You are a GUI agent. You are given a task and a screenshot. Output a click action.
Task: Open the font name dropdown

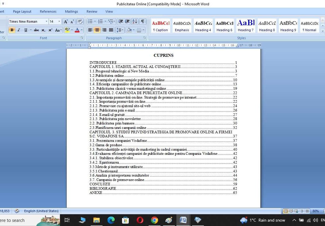46,21
